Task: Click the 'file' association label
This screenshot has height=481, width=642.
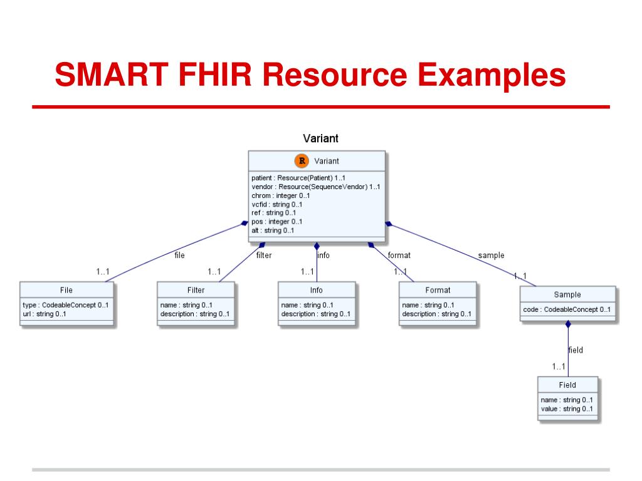Action: tap(179, 256)
